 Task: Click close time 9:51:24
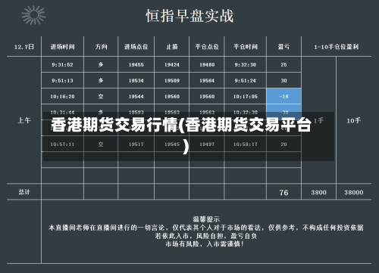click(x=246, y=81)
